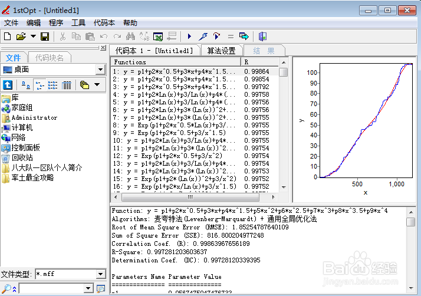The width and height of the screenshot is (421, 296).
Task: Select function row 12 with R 0.99754
Action: 195,156
